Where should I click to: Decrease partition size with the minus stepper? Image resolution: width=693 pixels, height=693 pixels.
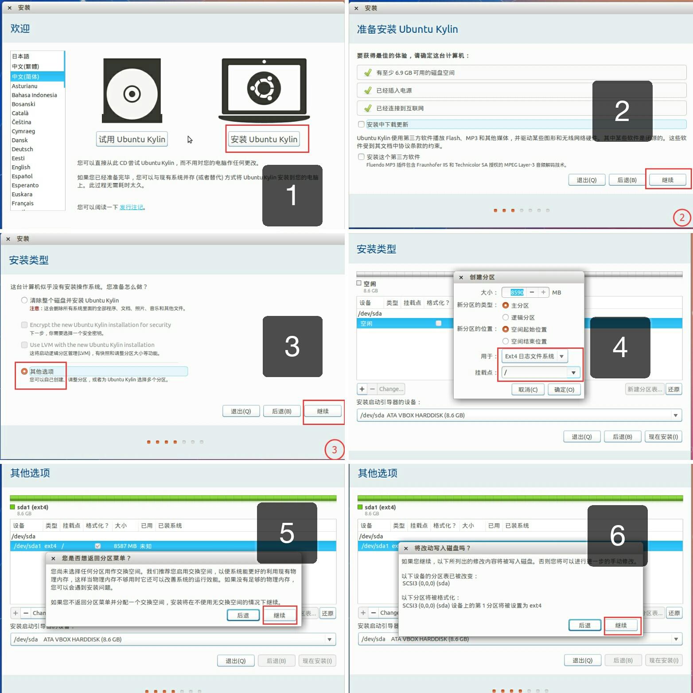[x=532, y=292]
